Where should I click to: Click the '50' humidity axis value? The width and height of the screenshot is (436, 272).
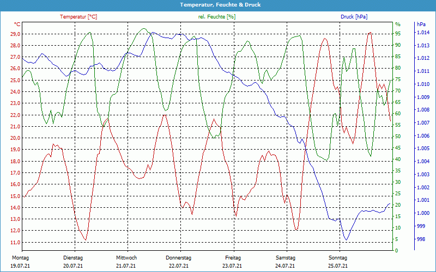point(398,137)
